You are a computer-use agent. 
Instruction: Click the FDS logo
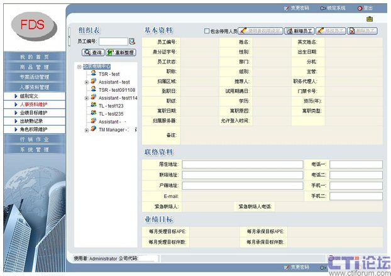(31, 25)
